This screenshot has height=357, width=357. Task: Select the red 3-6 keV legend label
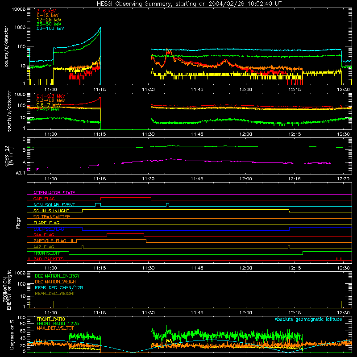tap(46, 11)
